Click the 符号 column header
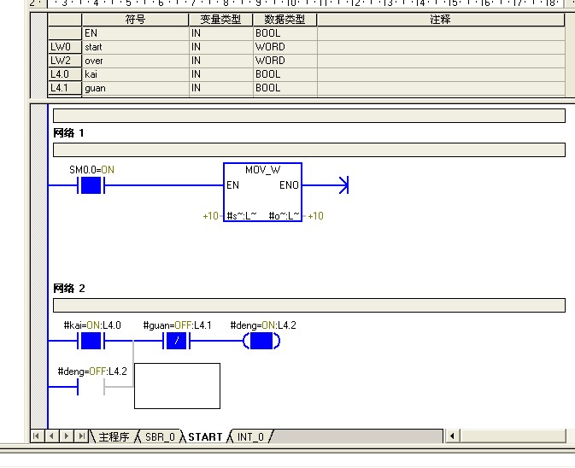Image resolution: width=575 pixels, height=468 pixels. tap(135, 20)
